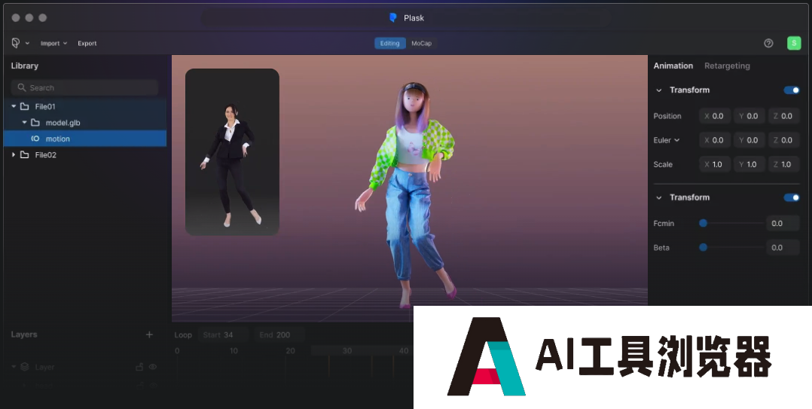
Task: Click the Position Y value field
Action: [749, 116]
